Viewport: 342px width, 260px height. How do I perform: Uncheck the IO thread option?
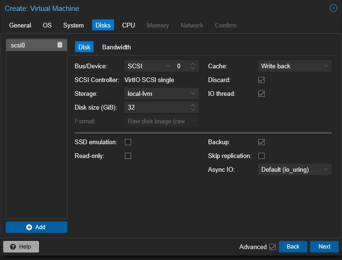click(x=261, y=94)
